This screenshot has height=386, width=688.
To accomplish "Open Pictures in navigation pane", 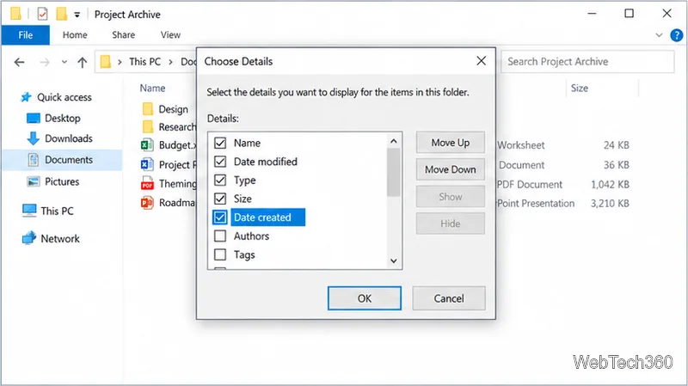I will pyautogui.click(x=62, y=181).
